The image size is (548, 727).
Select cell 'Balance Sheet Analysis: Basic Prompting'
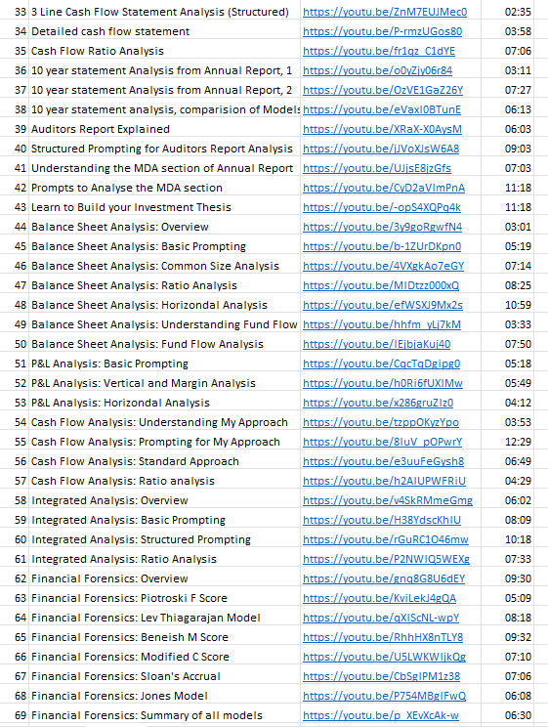click(x=164, y=246)
